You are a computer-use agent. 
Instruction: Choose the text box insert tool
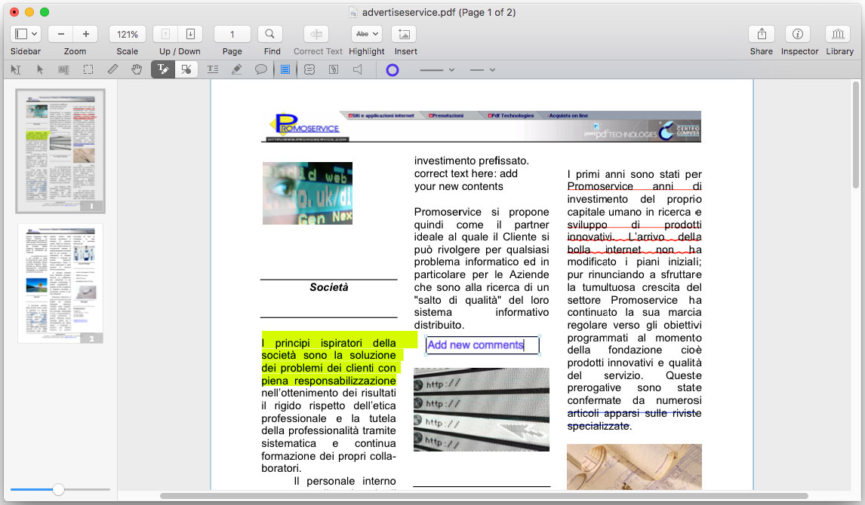point(212,69)
